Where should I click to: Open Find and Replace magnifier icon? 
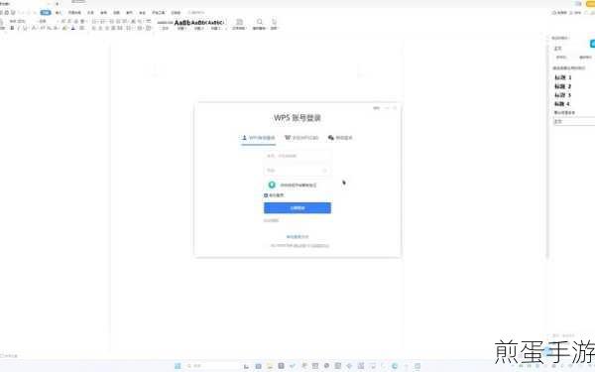259,24
